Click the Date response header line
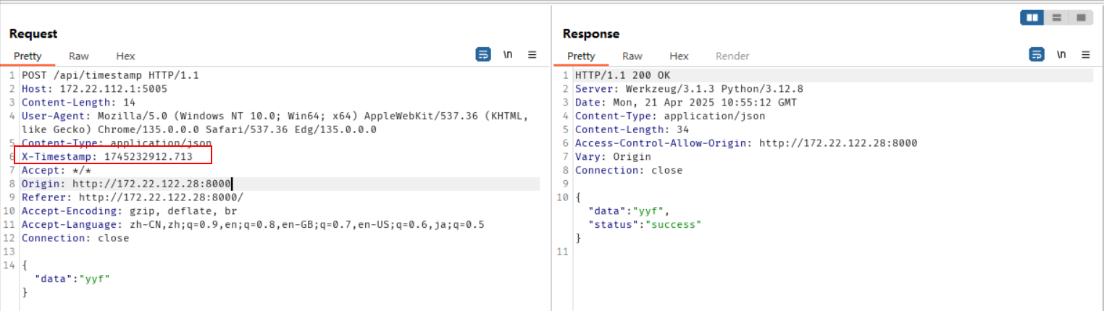1104x311 pixels. point(686,103)
